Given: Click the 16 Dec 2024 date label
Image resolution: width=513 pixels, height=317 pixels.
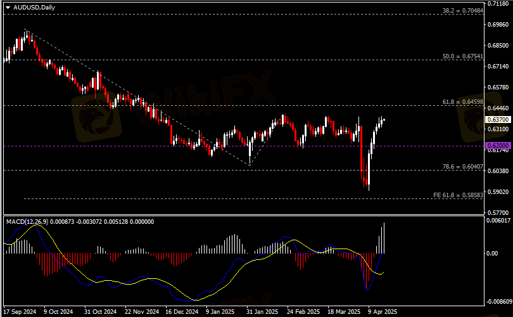Looking at the screenshot, I should tap(182, 312).
